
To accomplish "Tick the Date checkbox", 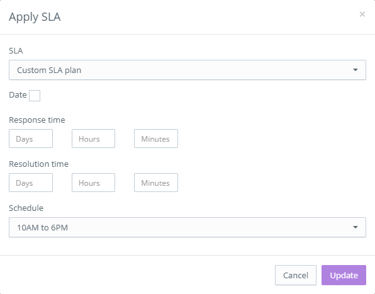I will 35,96.
